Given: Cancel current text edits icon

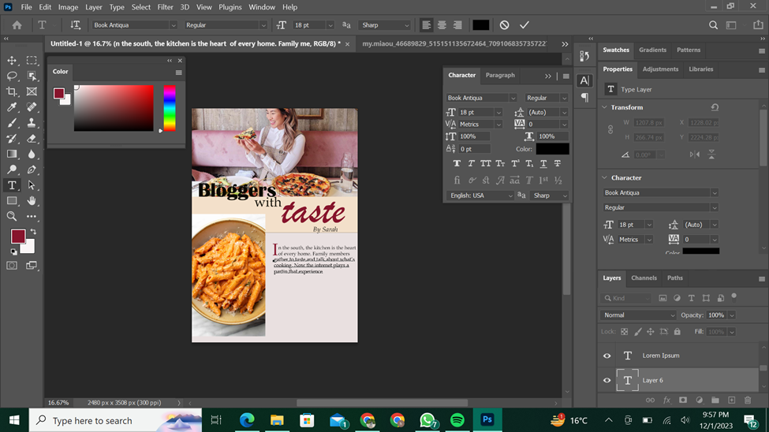Looking at the screenshot, I should tap(504, 25).
